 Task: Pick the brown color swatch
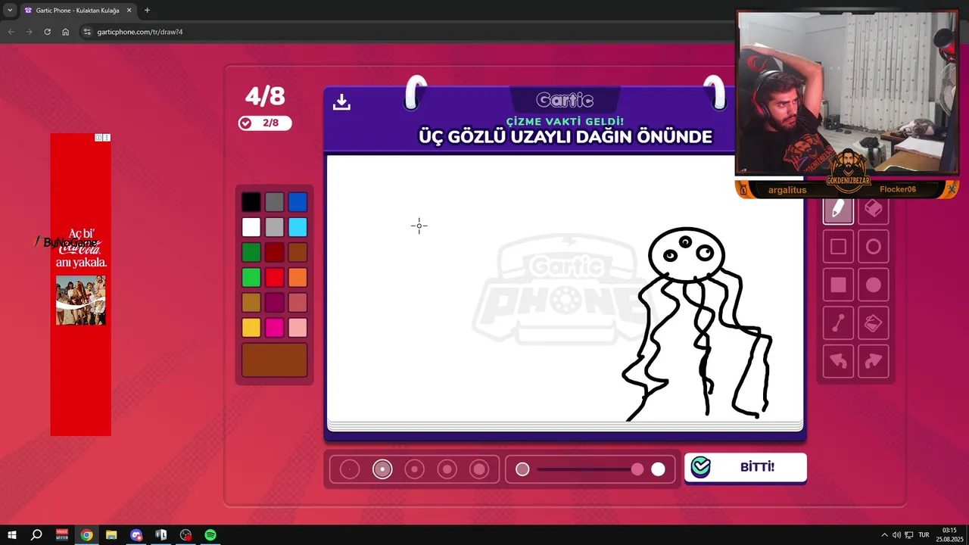click(298, 252)
